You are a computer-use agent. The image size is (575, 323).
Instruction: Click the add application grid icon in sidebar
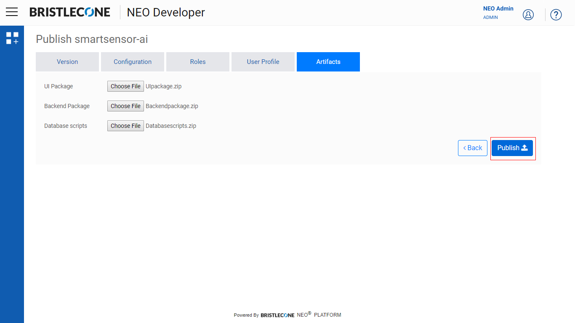(x=12, y=38)
